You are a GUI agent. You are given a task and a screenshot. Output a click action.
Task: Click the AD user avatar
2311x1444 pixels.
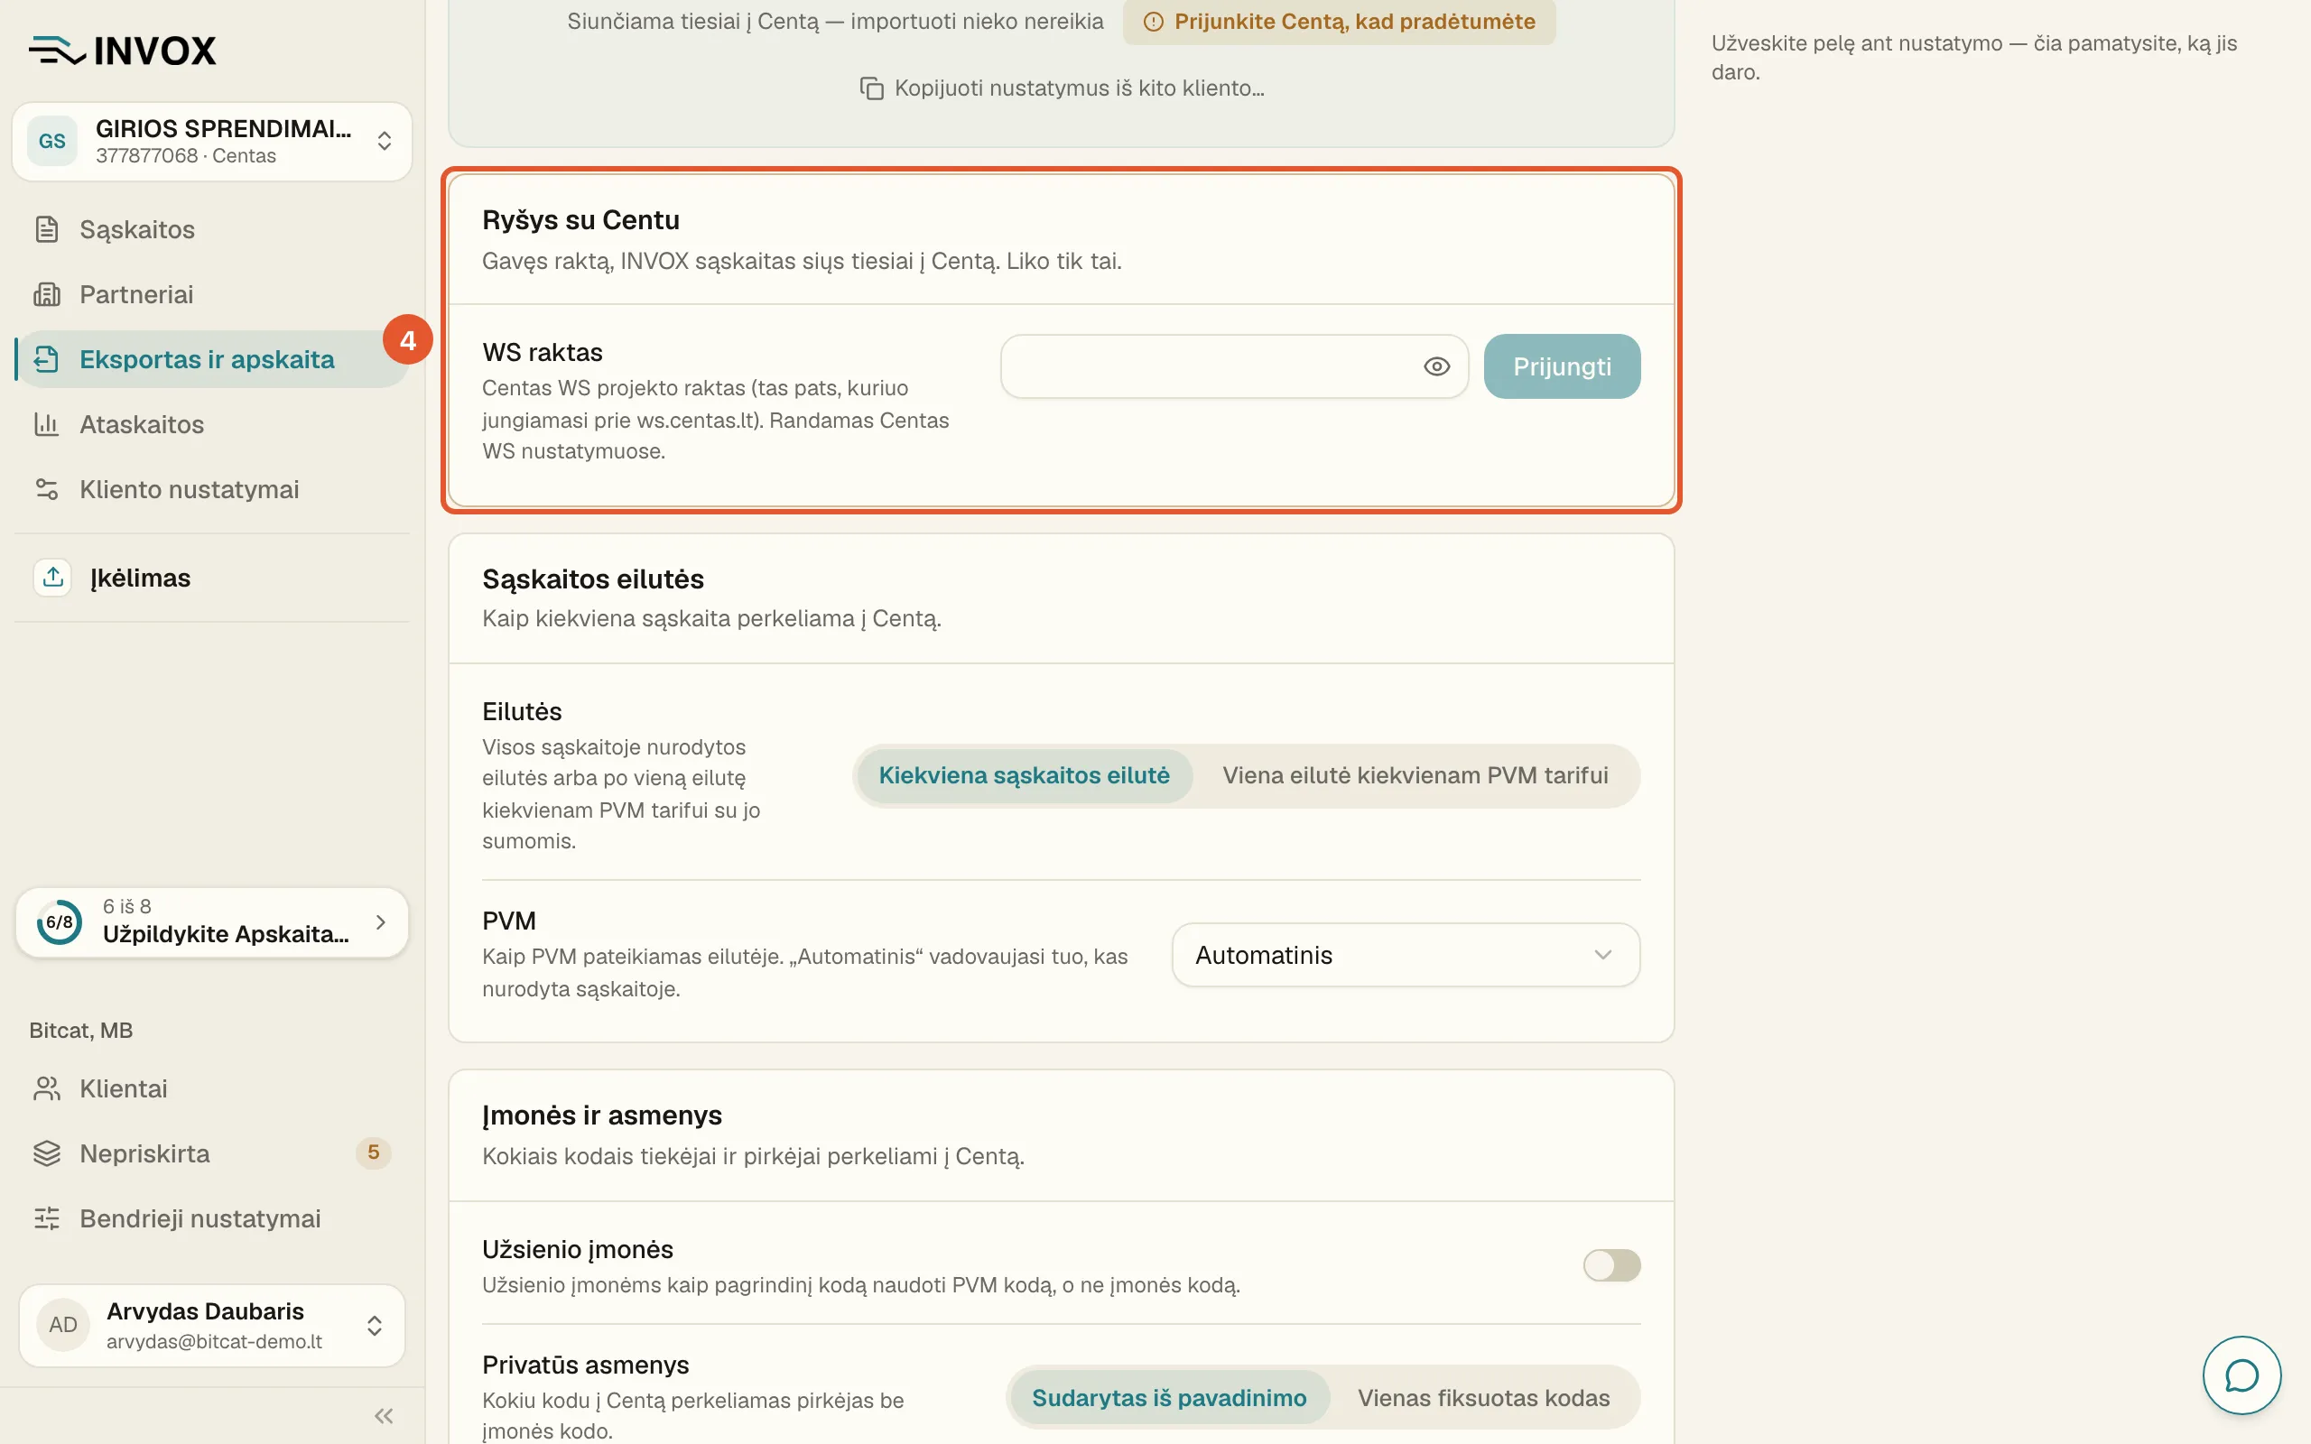pos(63,1326)
